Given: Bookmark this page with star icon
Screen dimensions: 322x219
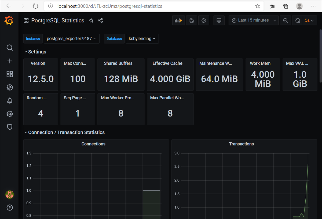Looking at the screenshot, I should pos(258,6).
